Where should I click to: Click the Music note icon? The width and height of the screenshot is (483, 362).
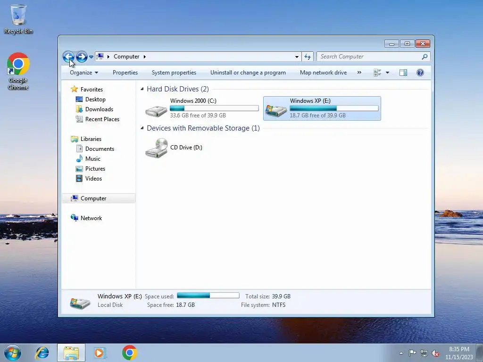pos(79,158)
